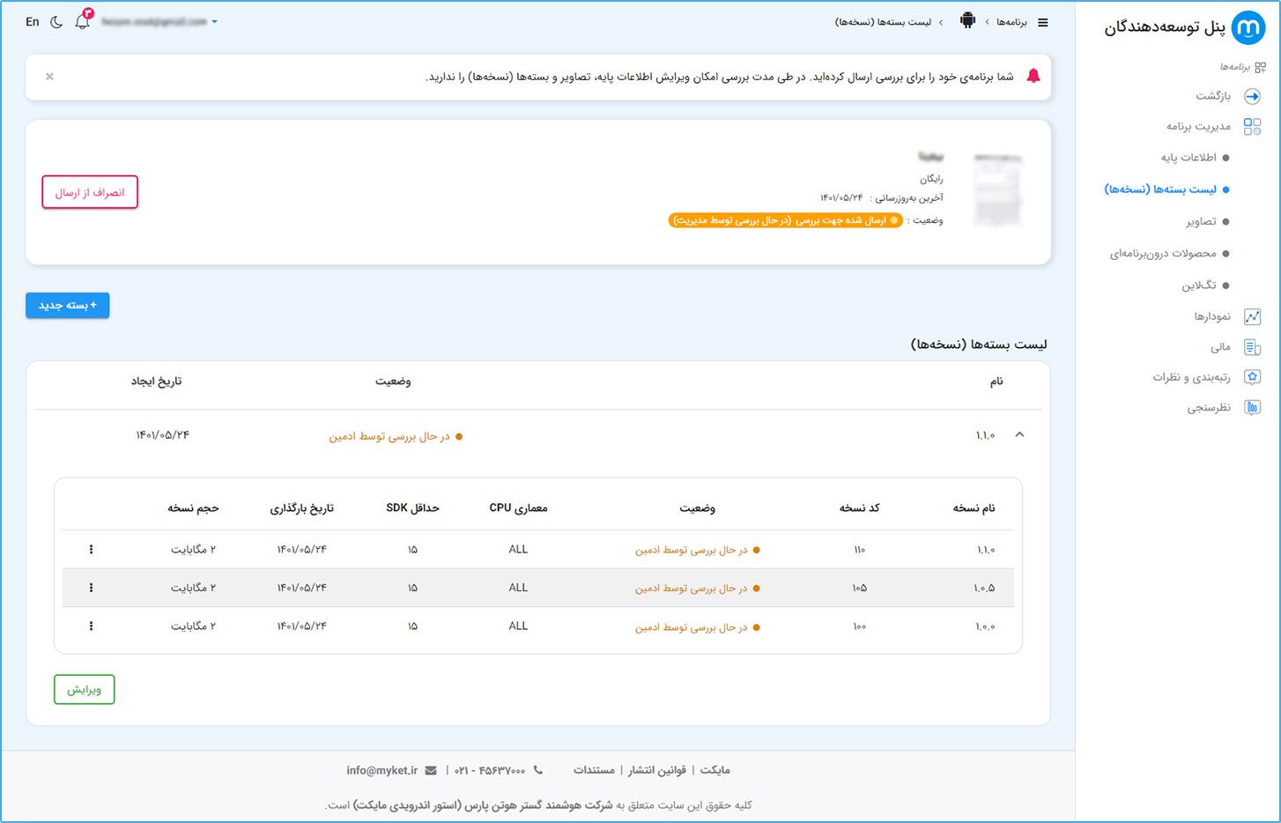
Task: Click the hamburger menu icon
Action: pyautogui.click(x=1043, y=22)
